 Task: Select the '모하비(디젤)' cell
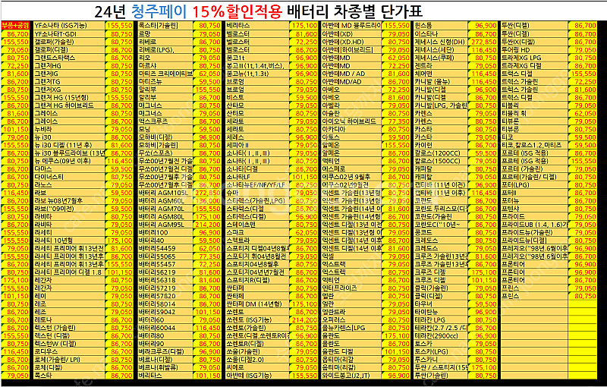[165, 137]
